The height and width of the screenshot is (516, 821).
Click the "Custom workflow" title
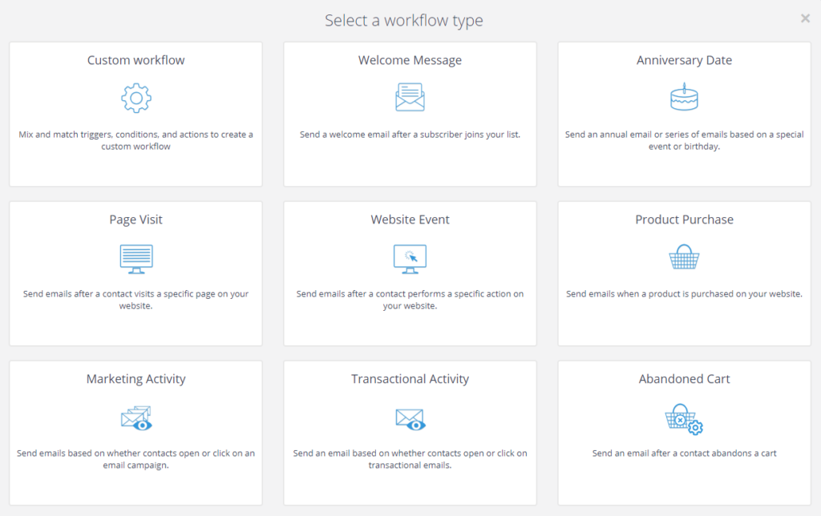click(136, 60)
